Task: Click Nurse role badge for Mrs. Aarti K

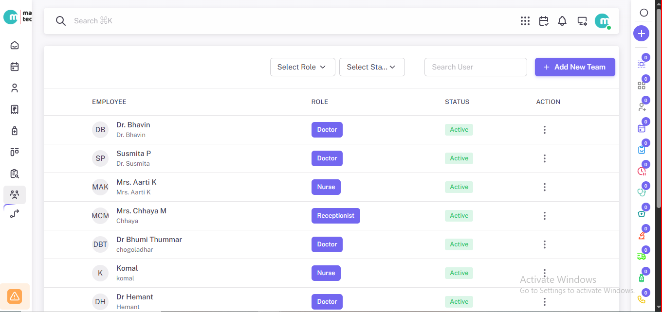Action: click(x=326, y=187)
